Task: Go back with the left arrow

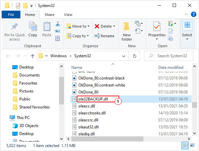Action: click(x=8, y=56)
